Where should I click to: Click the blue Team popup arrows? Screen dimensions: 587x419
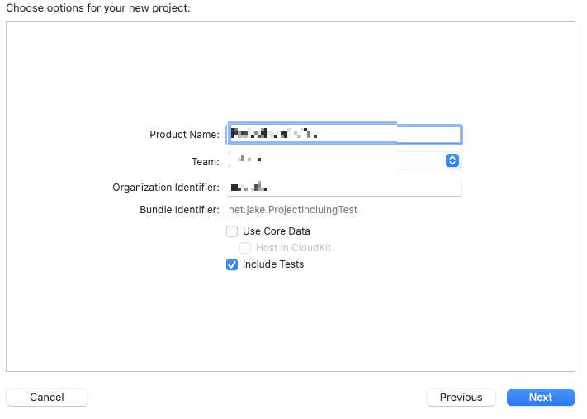[452, 161]
